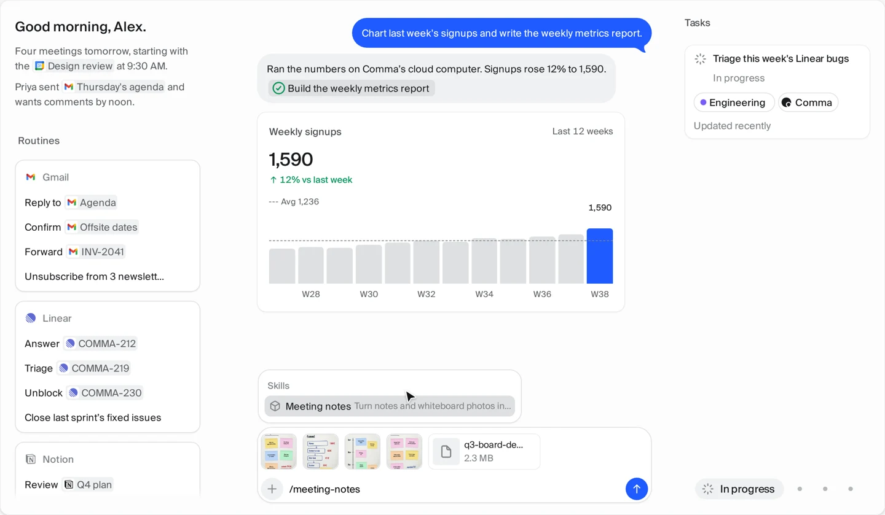Click the Offsite dates Gmail chip
The image size is (885, 515).
click(x=102, y=227)
